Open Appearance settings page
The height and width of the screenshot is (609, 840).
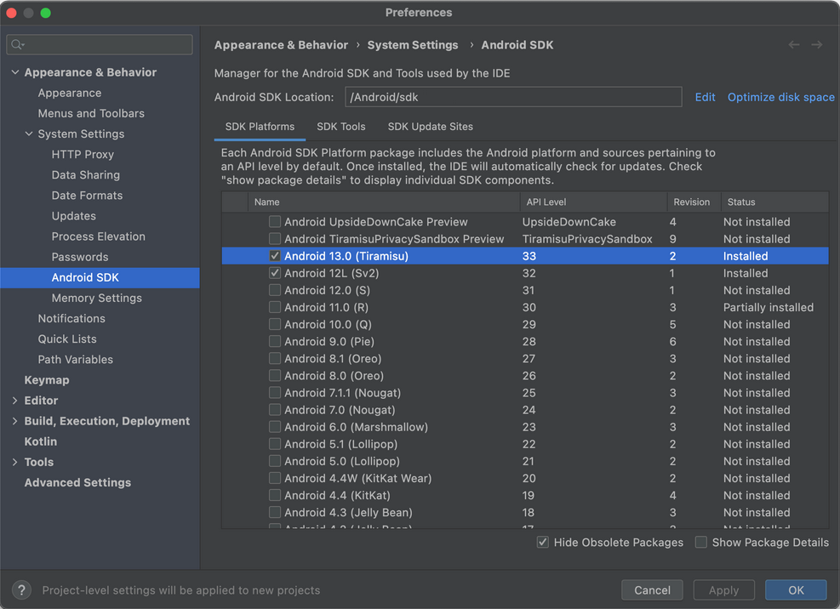tap(70, 94)
